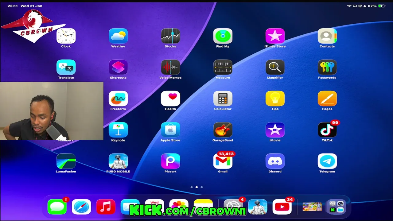Open Settings with badge 4 in dock

233,207
